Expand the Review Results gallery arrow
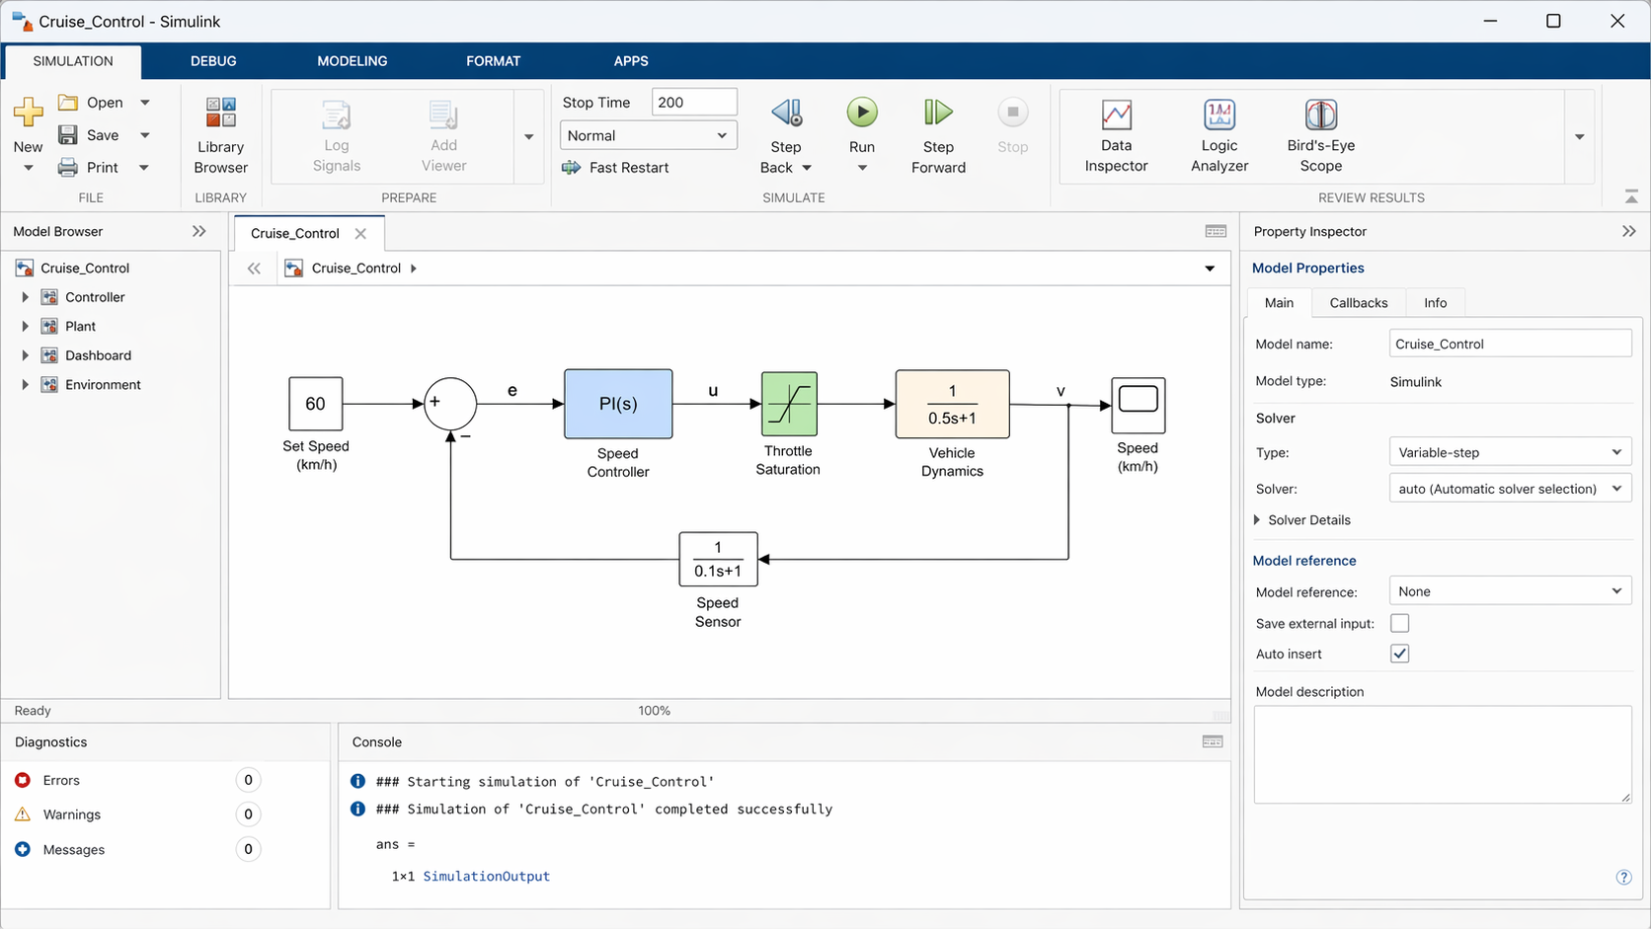 (1580, 136)
